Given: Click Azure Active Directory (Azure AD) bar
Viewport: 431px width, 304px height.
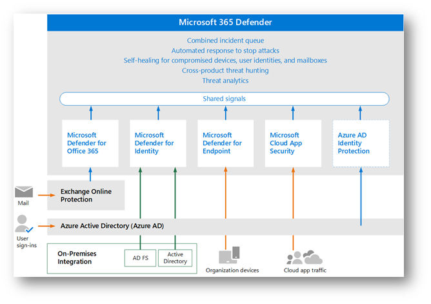Looking at the screenshot, I should point(225,227).
